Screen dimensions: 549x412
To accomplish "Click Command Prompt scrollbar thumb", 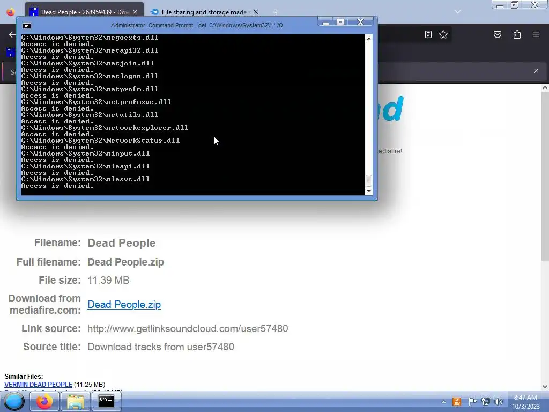I will tap(368, 181).
